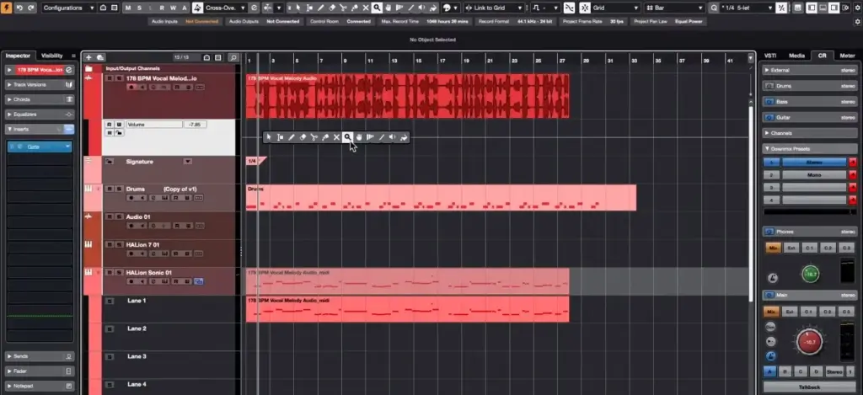Select the Range Selection tool in the top toolbar
863x395 pixels.
(309, 8)
